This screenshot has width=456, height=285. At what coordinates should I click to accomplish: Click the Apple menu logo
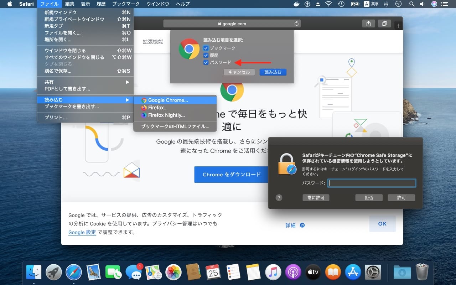coord(10,4)
